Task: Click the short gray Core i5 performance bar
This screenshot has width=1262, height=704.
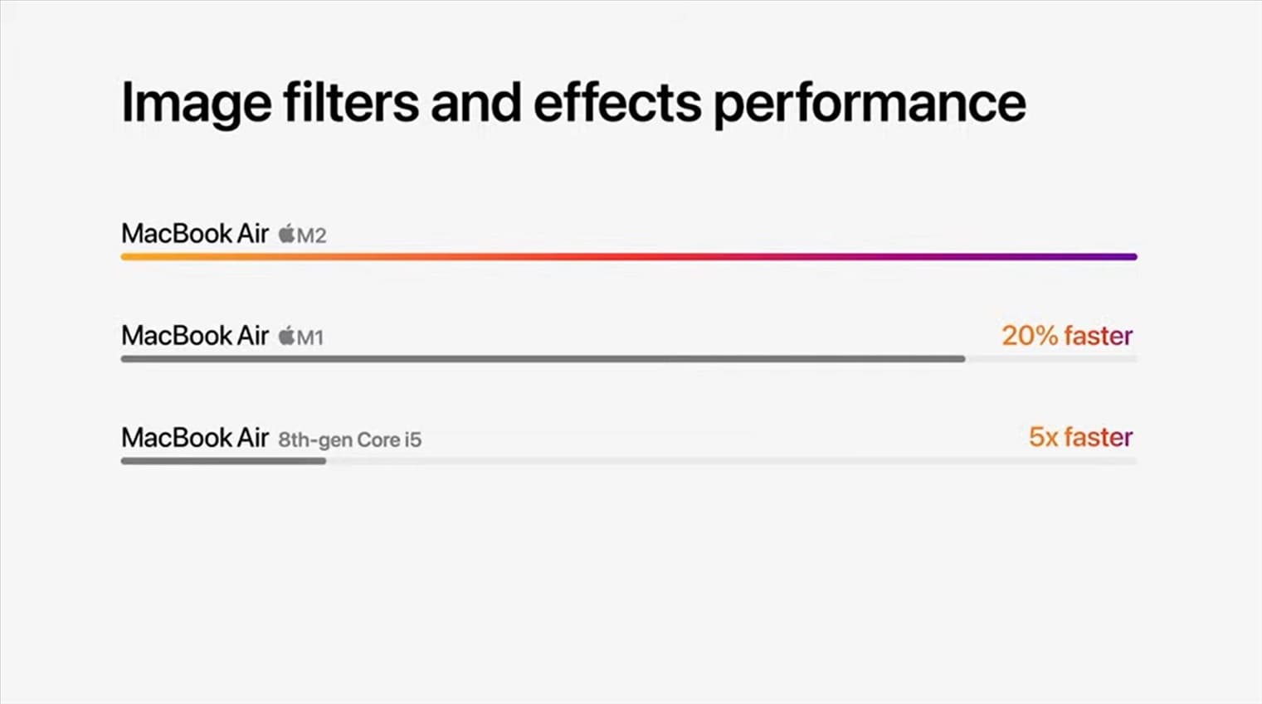Action: pyautogui.click(x=223, y=461)
